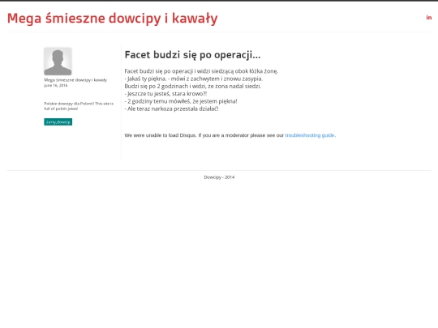Click the 'Polskie dowcipy dla Polonii' description text
Viewport: 438px width, 328px height.
click(x=79, y=106)
